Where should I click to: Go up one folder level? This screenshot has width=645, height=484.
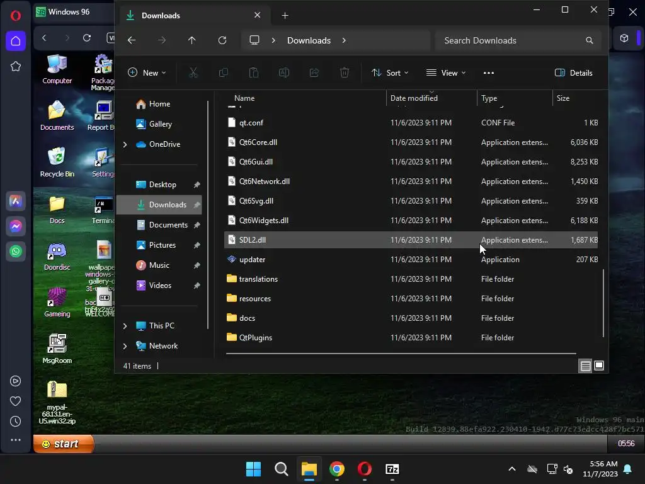191,40
